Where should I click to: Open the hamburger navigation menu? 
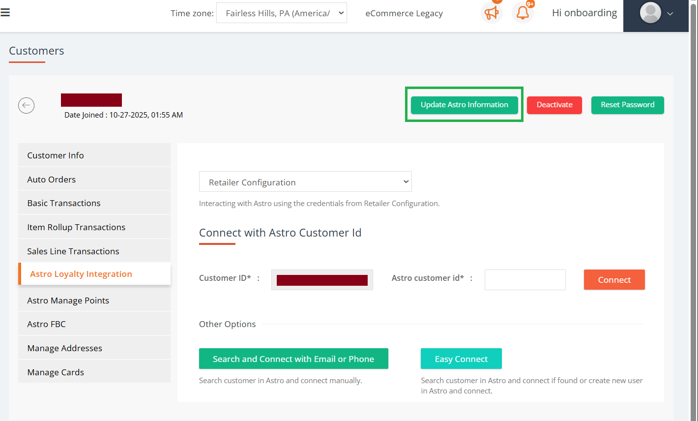pyautogui.click(x=5, y=13)
